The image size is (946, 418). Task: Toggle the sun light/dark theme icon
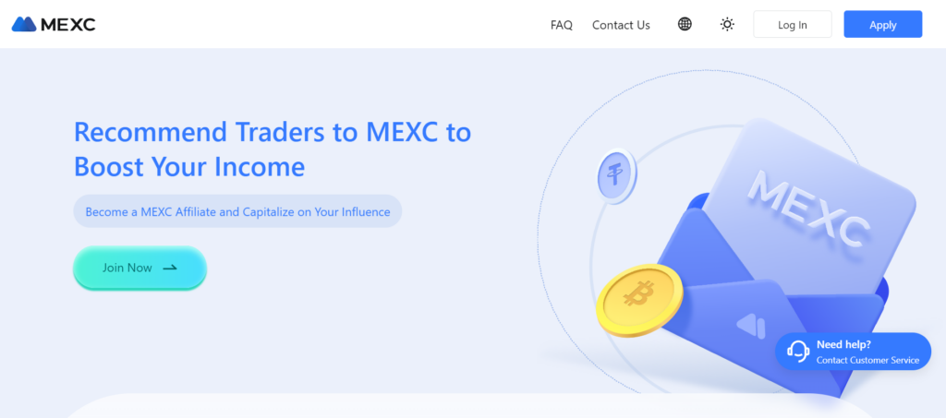728,24
